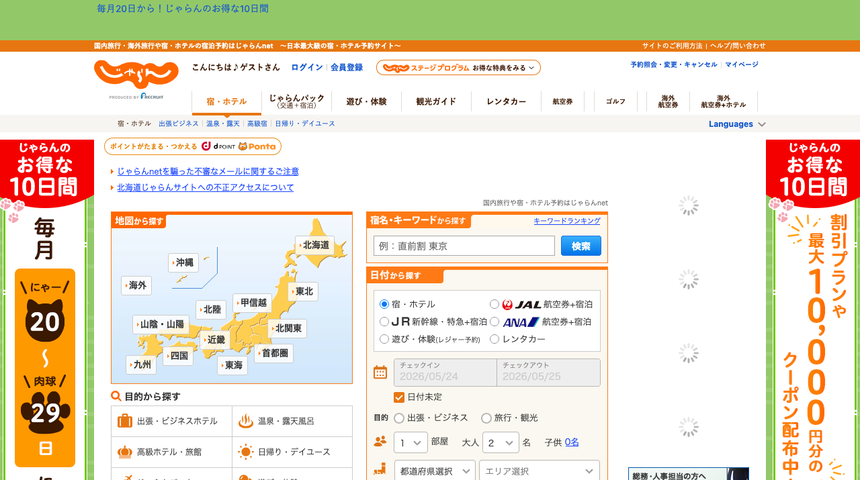Select 海外 on the map

point(136,285)
